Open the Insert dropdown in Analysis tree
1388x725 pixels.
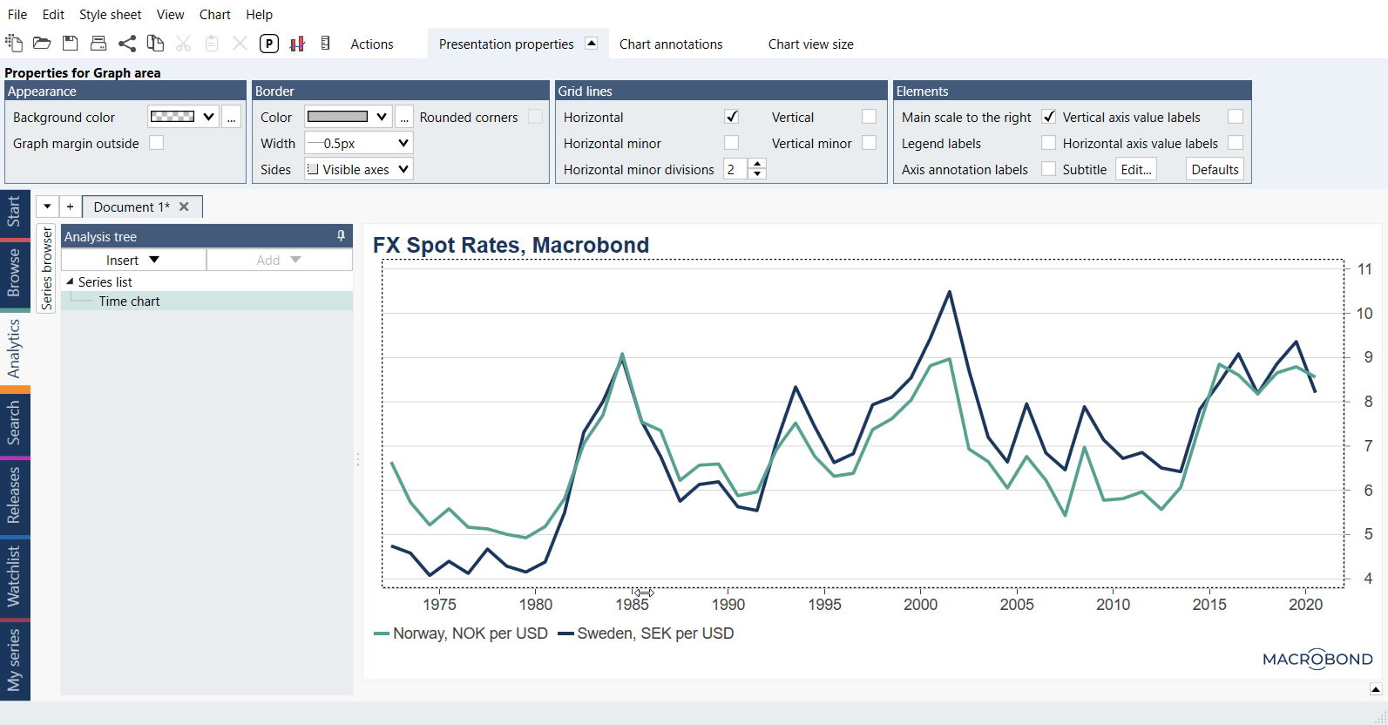[133, 260]
